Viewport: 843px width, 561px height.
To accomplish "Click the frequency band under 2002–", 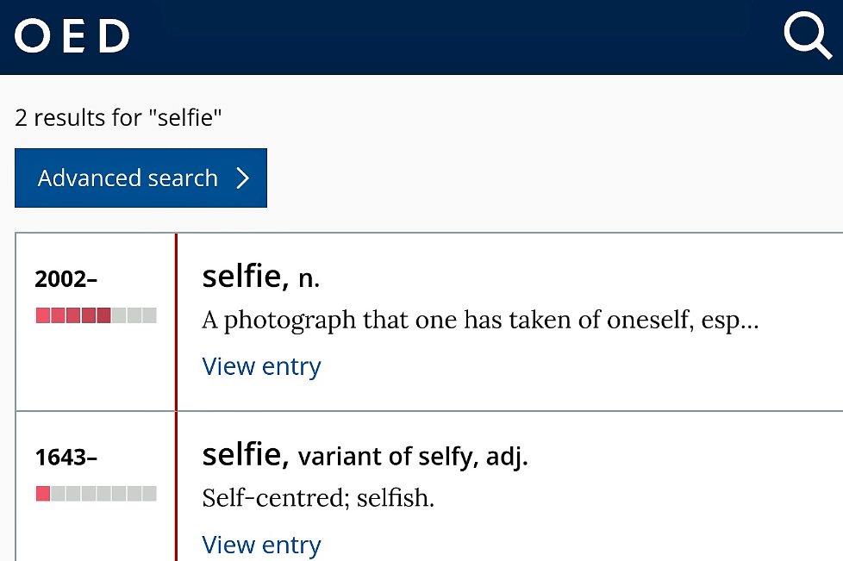I will (x=96, y=315).
